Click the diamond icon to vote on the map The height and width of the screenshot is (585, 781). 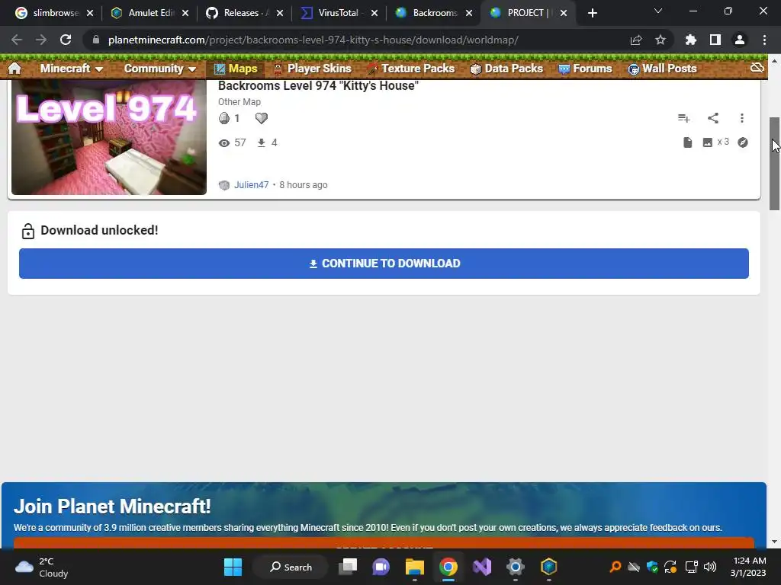click(x=224, y=118)
